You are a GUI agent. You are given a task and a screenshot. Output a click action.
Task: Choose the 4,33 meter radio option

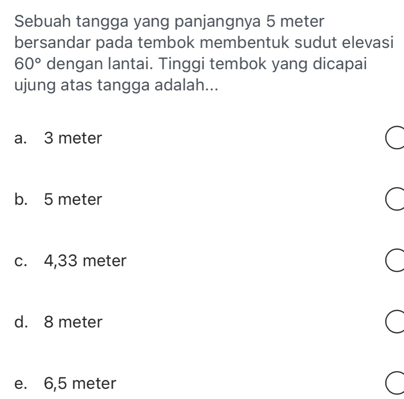tap(394, 262)
